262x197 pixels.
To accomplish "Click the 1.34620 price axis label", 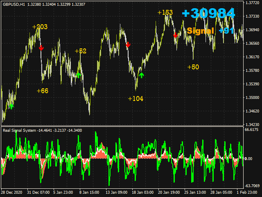I will click(x=252, y=111).
